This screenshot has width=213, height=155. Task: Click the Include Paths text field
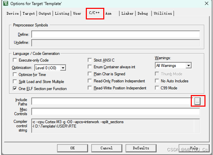[x=112, y=101]
